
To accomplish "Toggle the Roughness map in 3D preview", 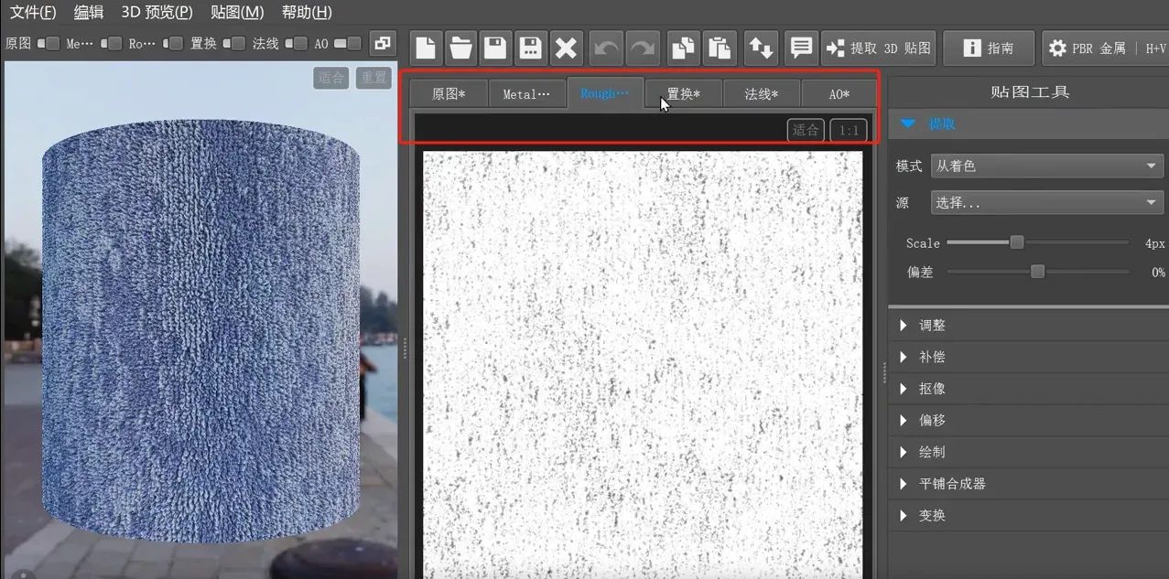I will pyautogui.click(x=172, y=43).
